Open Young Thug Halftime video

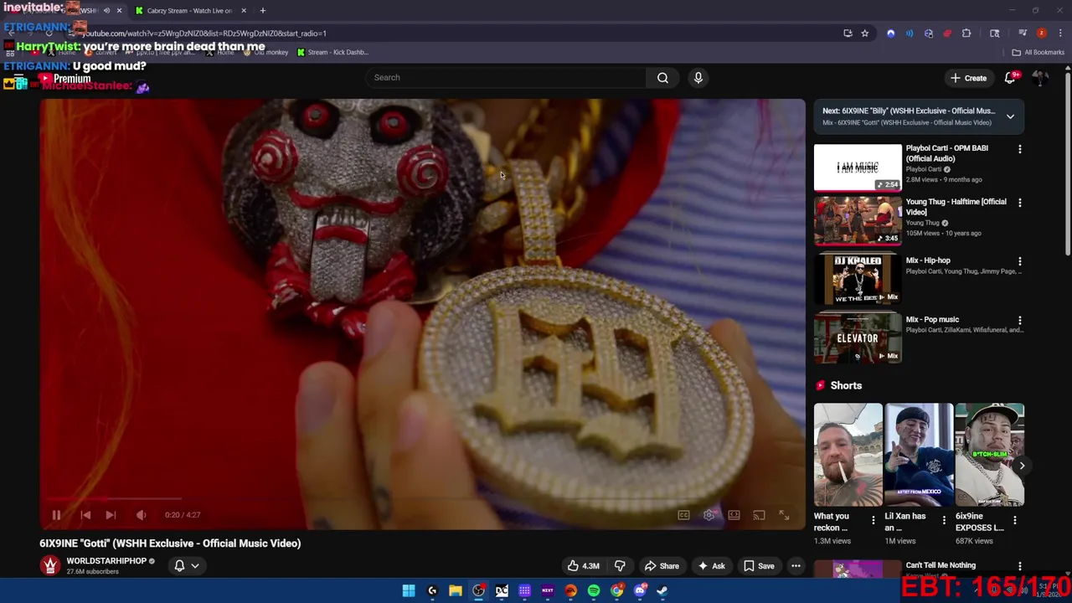coord(858,221)
